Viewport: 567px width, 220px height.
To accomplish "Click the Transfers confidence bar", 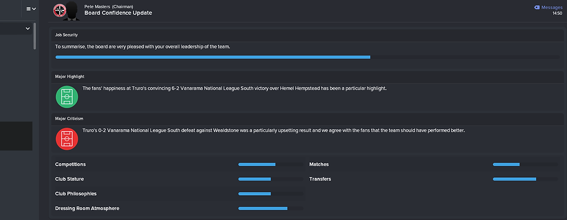I will (x=525, y=179).
